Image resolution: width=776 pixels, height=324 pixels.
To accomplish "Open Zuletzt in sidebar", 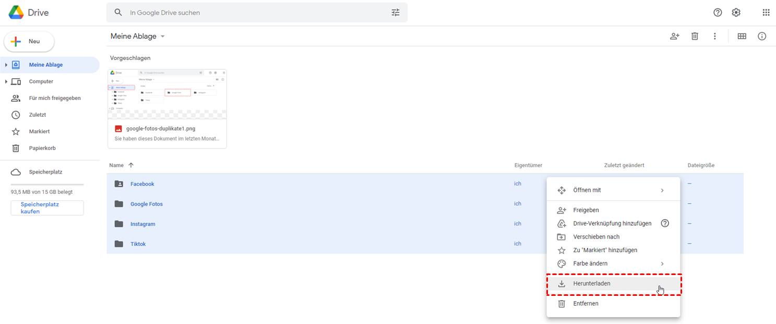I will point(50,115).
